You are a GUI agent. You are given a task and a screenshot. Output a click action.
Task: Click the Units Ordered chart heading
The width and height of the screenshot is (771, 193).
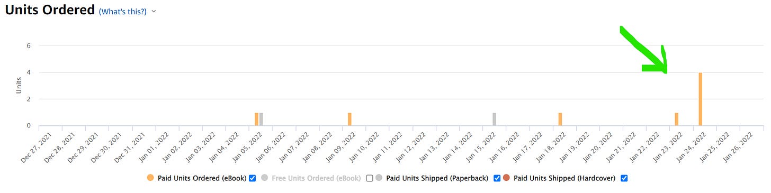(x=50, y=10)
